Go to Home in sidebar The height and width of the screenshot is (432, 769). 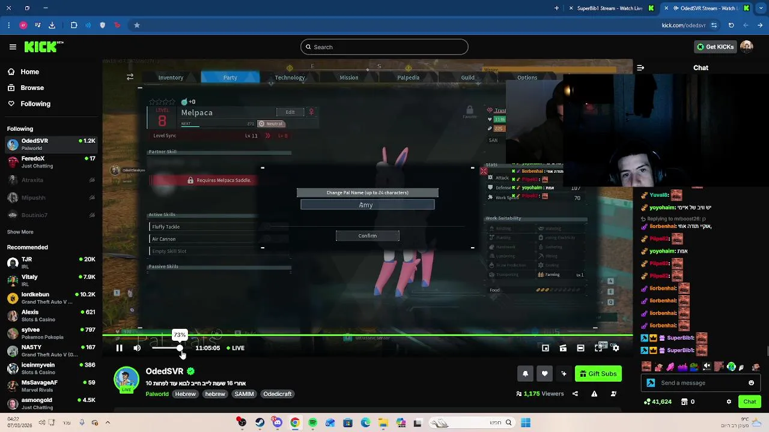click(x=29, y=71)
